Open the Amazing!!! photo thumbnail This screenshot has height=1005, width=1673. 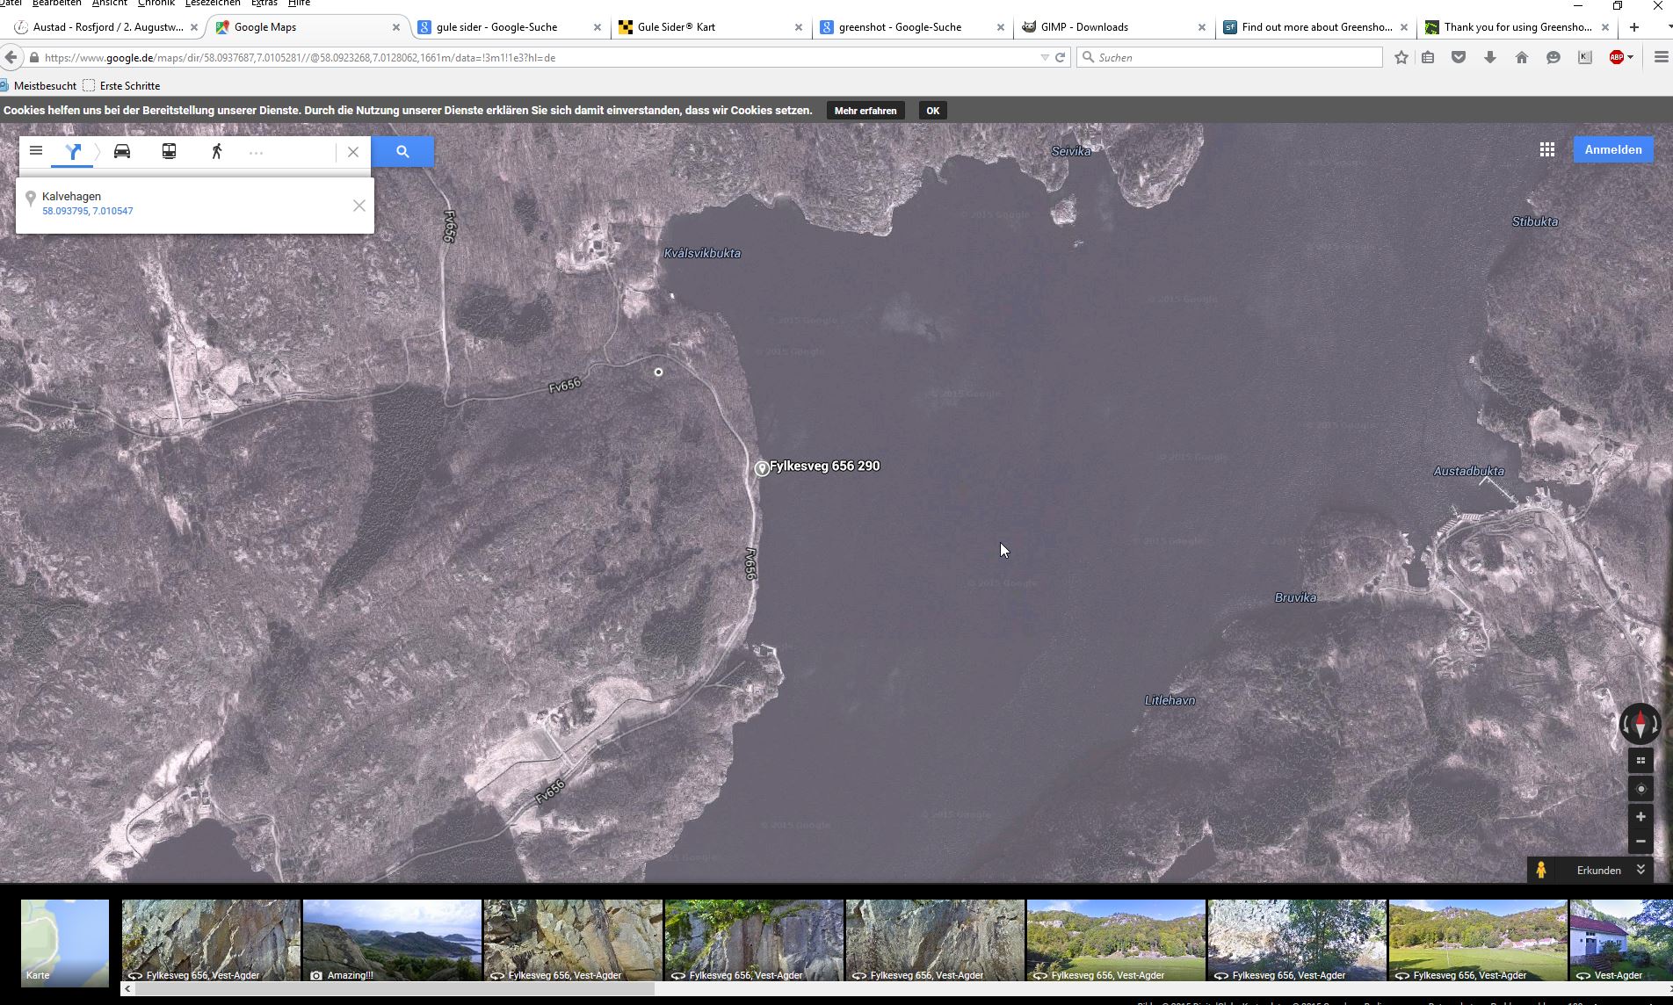392,940
